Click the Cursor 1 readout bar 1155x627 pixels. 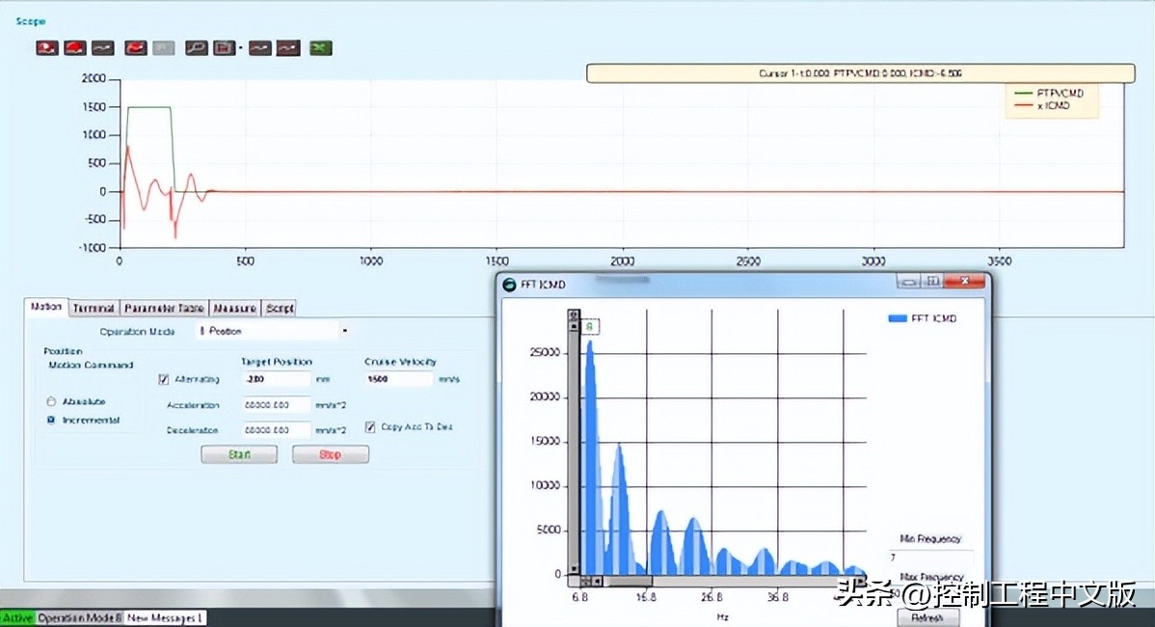click(x=860, y=73)
